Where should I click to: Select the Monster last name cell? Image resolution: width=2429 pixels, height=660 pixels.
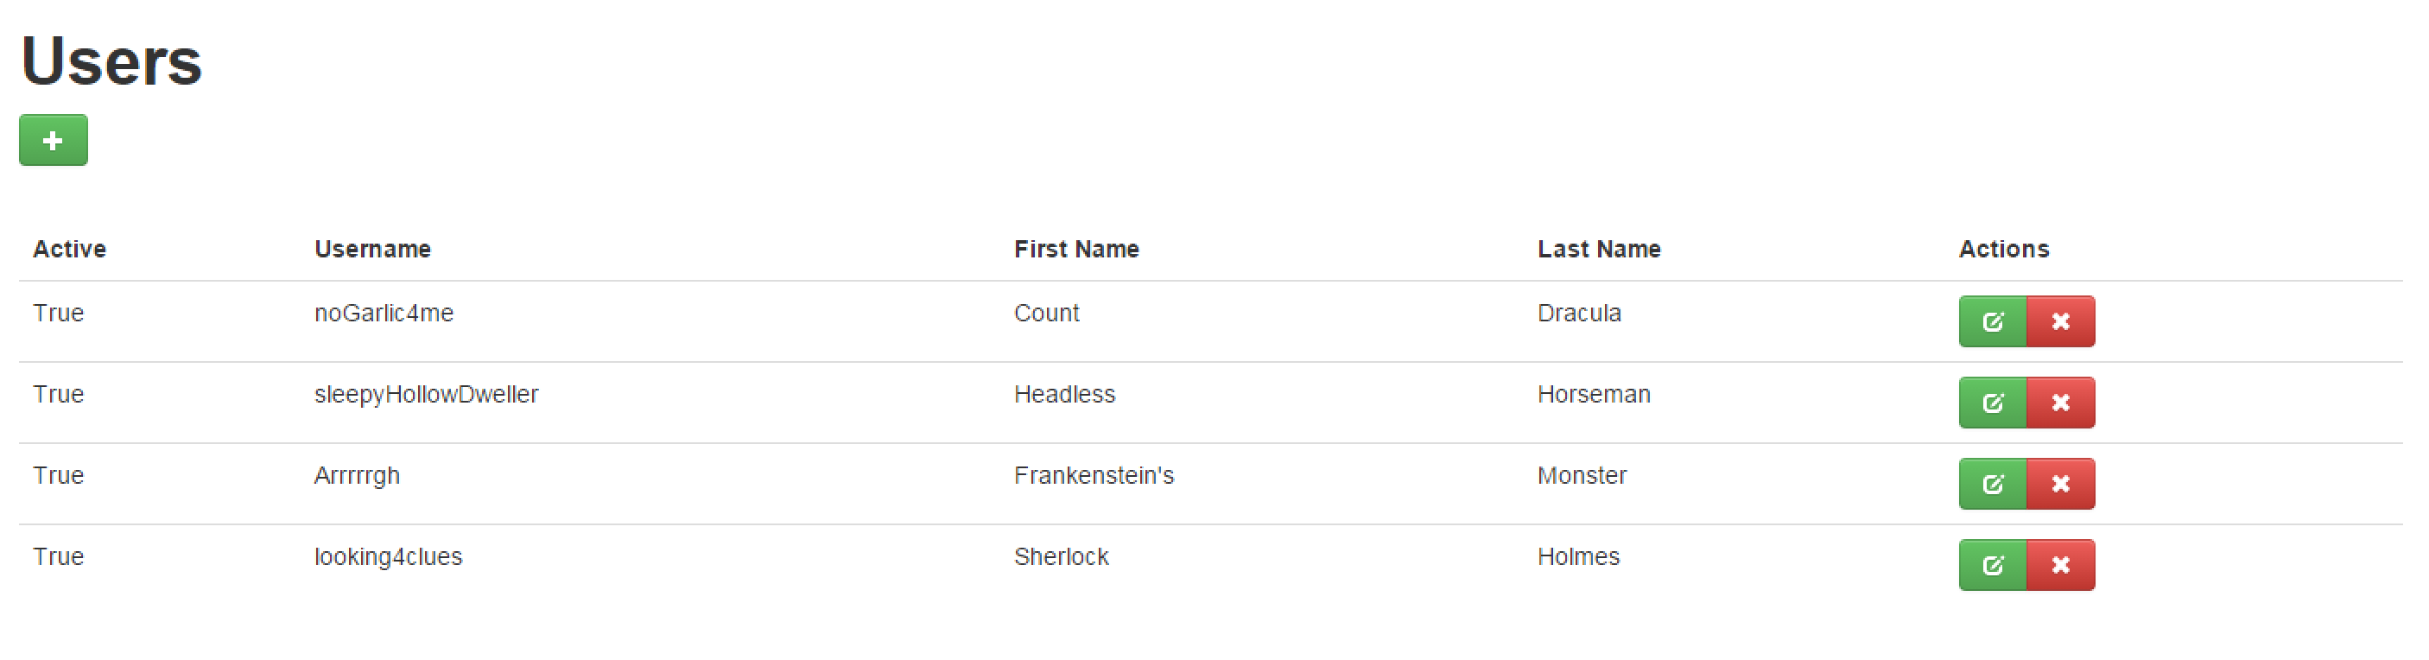1582,475
